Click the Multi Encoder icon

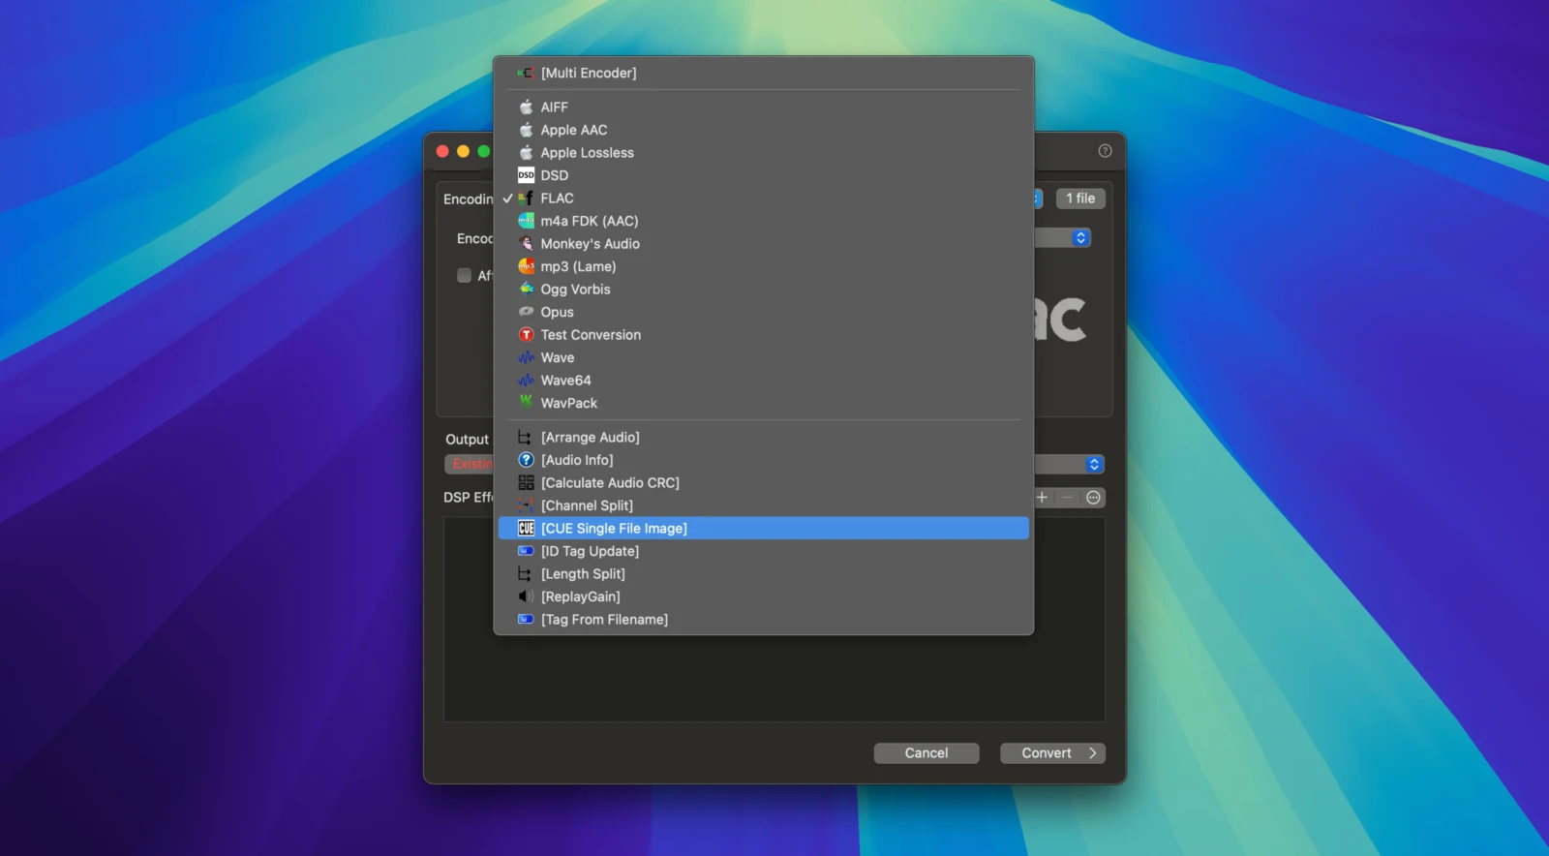click(526, 73)
